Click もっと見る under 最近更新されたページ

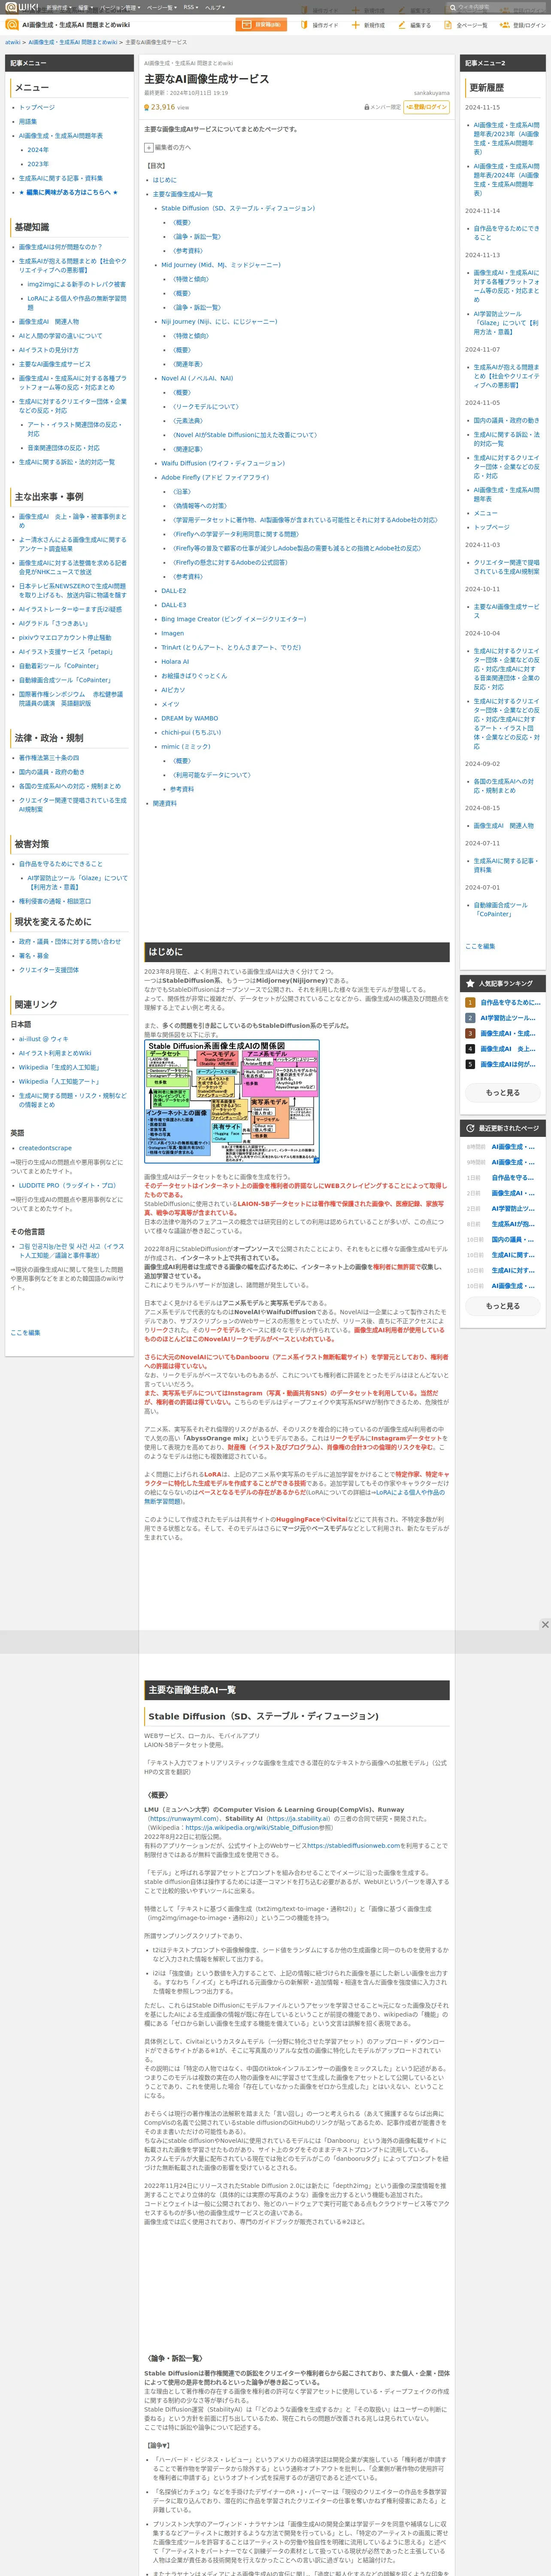(x=503, y=1306)
